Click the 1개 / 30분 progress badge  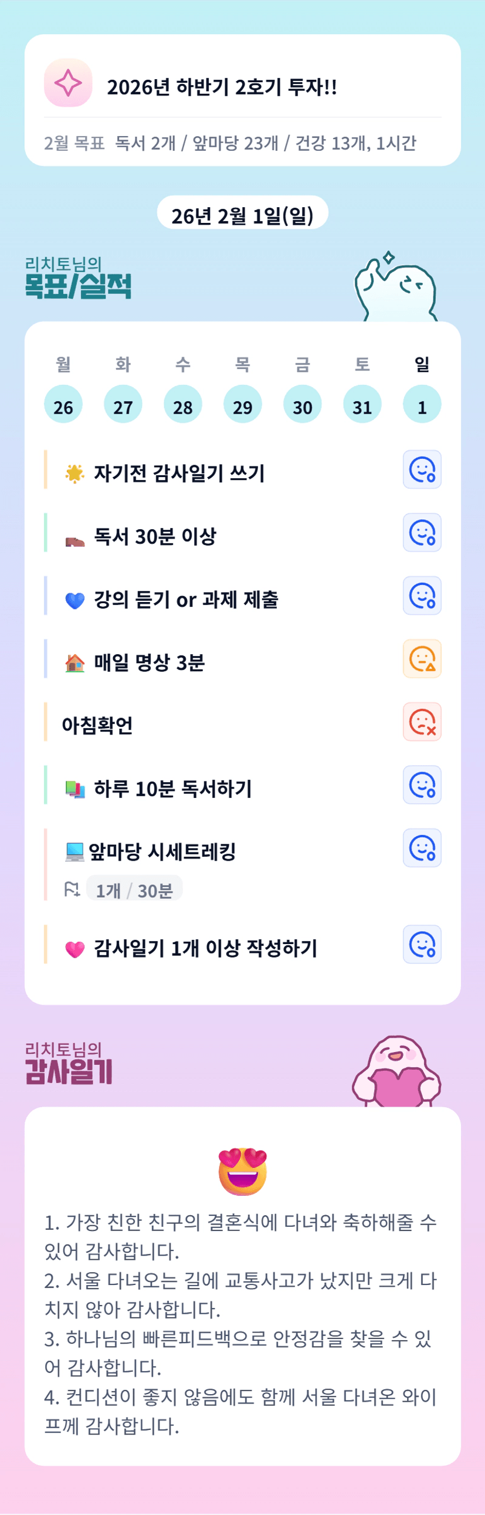(134, 890)
